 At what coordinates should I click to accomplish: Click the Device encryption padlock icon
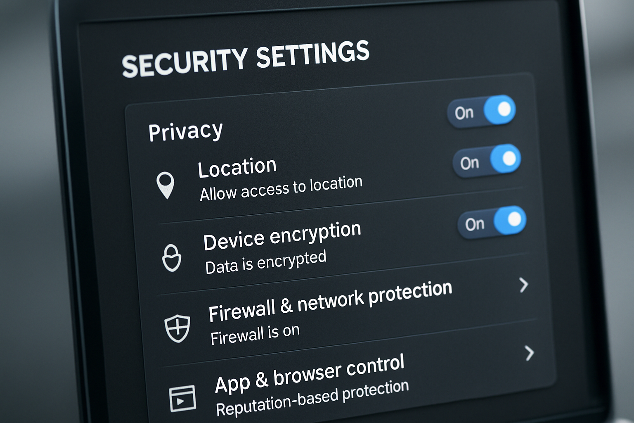pos(171,258)
